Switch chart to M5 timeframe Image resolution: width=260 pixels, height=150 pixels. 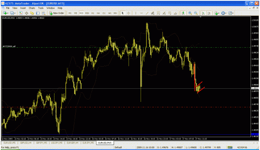pyautogui.click(x=76, y=13)
